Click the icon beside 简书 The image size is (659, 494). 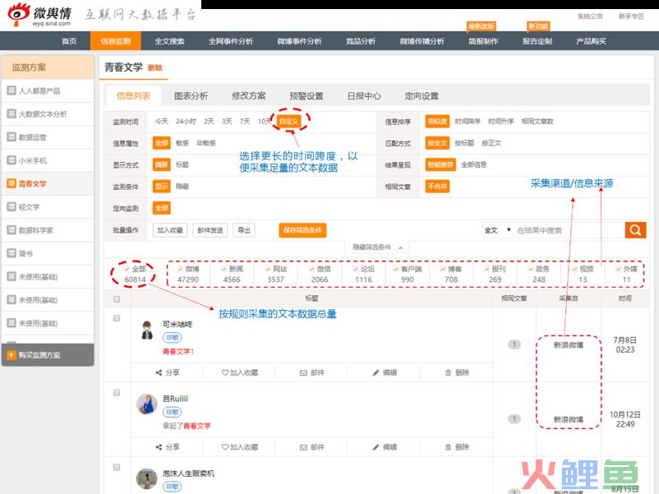(x=12, y=253)
